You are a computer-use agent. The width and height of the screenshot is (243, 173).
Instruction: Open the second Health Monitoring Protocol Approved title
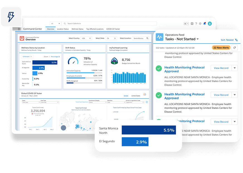click(x=185, y=96)
